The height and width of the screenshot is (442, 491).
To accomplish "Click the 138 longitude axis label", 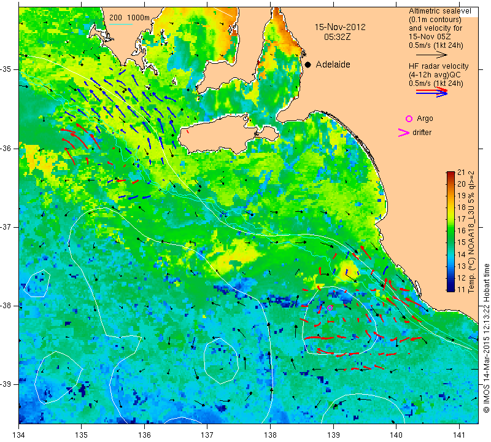I will click(x=270, y=435).
